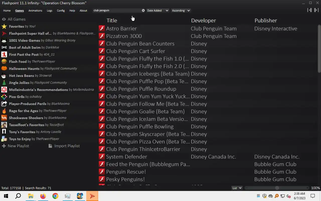This screenshot has width=321, height=201.
Task: Open Toys to Enjoy playlist icon
Action: pos(4,139)
